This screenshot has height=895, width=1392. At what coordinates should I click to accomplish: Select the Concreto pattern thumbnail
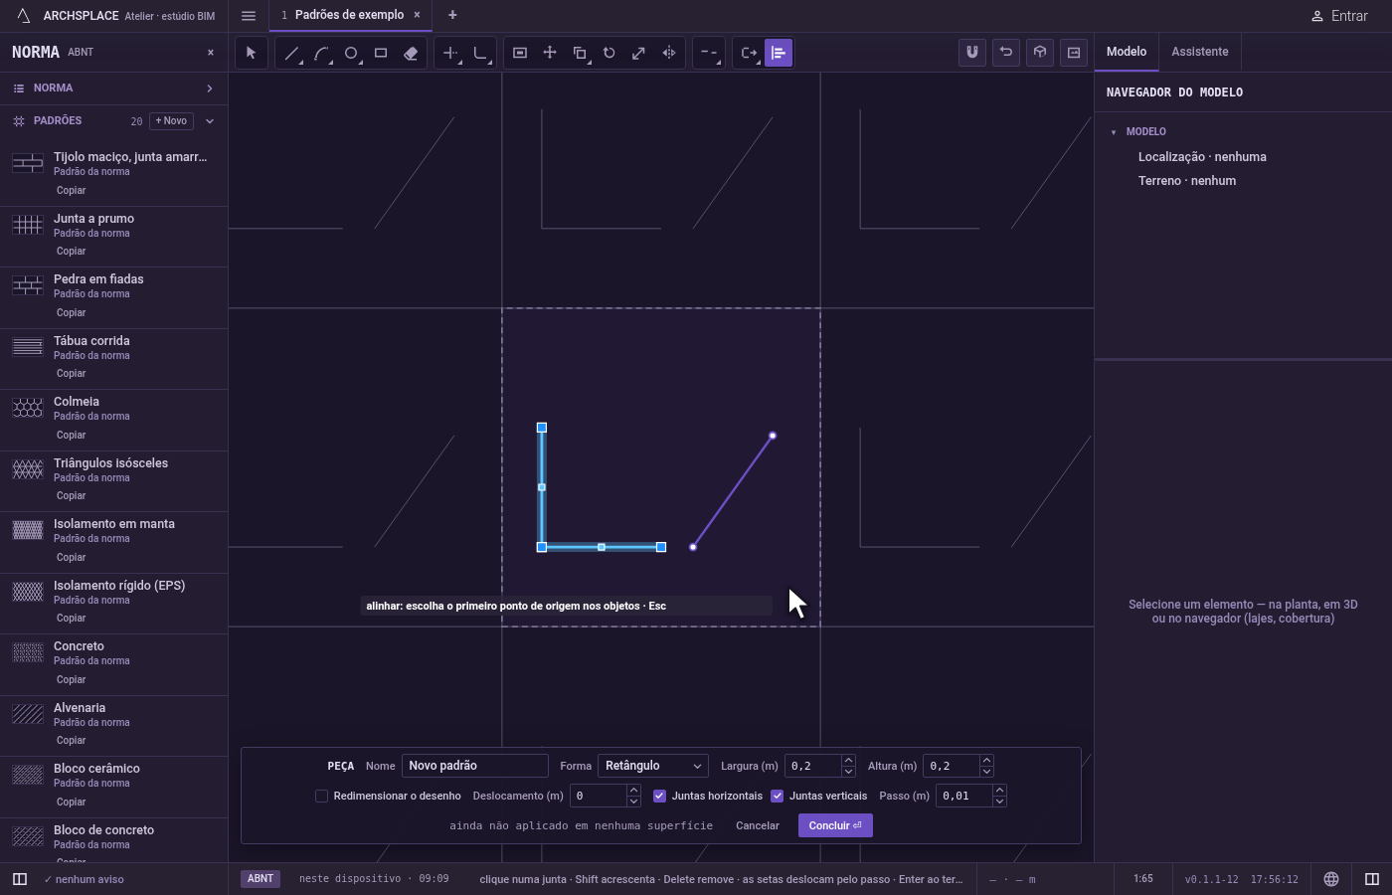pos(28,652)
